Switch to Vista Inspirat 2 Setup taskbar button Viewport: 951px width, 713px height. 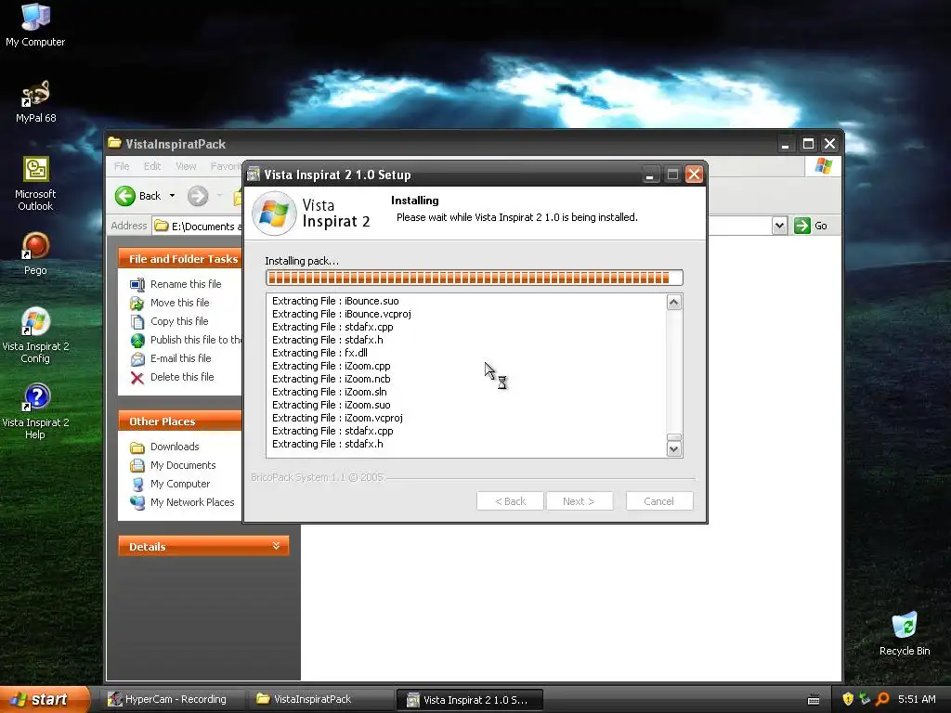coord(469,700)
